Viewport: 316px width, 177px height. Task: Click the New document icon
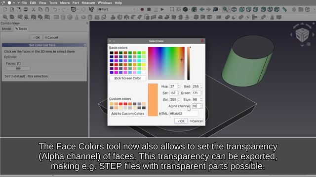pyautogui.click(x=5, y=9)
